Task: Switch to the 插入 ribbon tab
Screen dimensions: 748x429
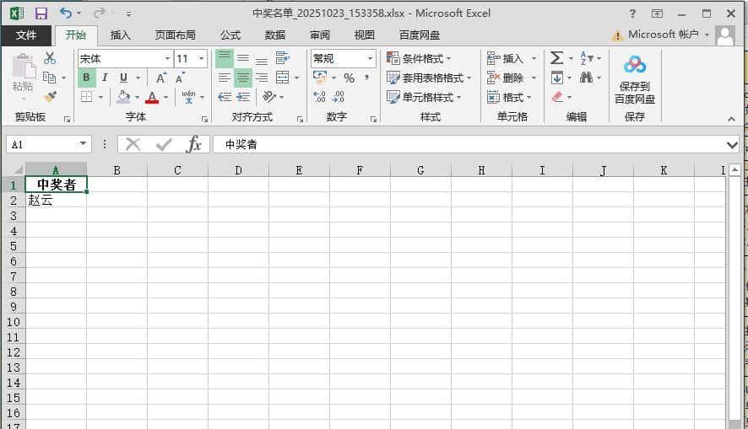Action: tap(120, 35)
